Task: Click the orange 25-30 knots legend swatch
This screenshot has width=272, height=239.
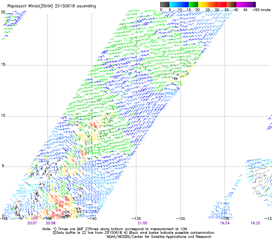Action: pyautogui.click(x=212, y=4)
